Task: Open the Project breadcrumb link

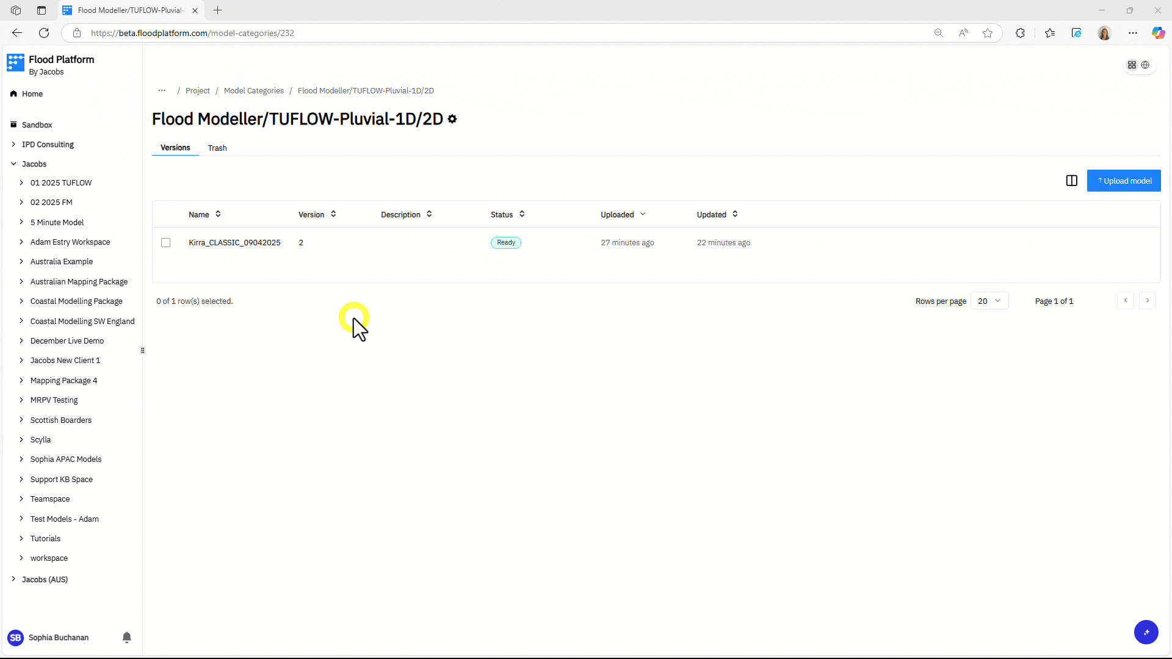Action: pos(198,91)
